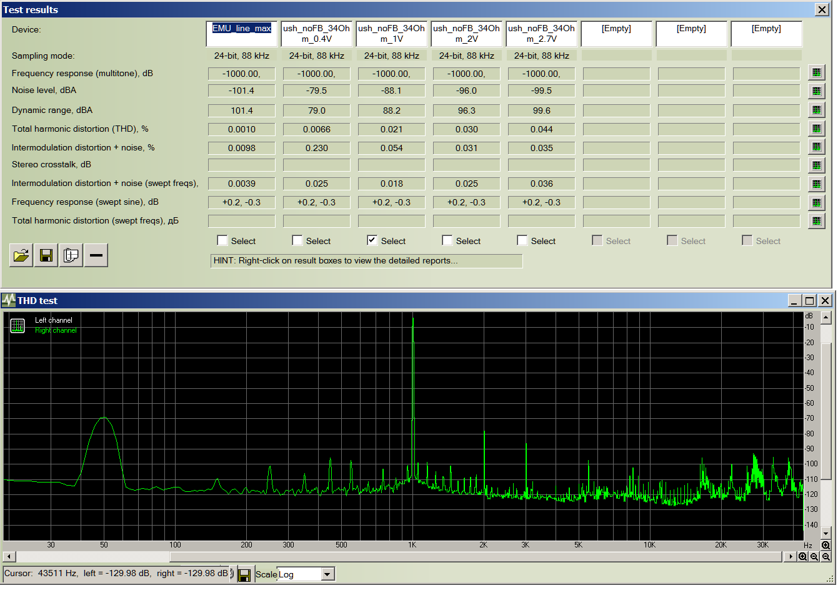Tick Select checkbox under EMU_line_max column

pyautogui.click(x=222, y=241)
